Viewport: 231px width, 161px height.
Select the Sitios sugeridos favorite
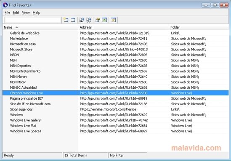[21, 109]
